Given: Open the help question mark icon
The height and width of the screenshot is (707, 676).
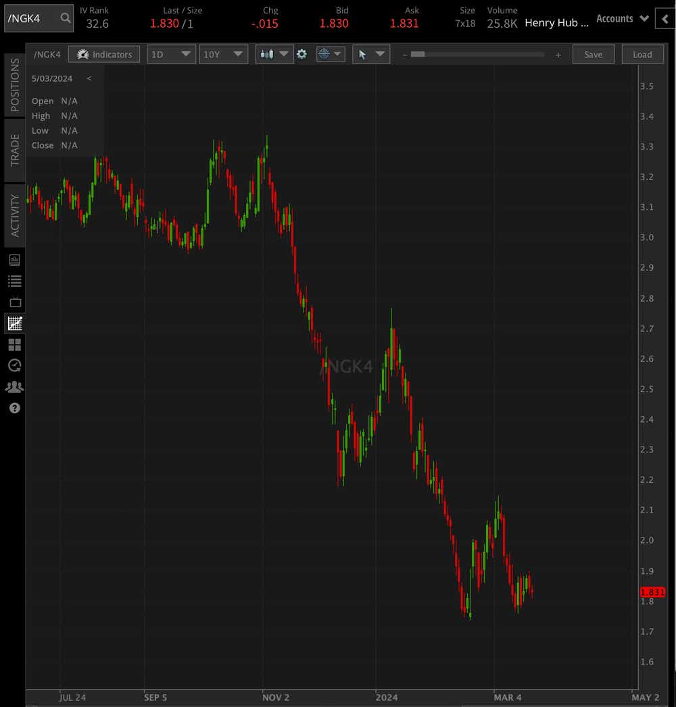Looking at the screenshot, I should [14, 408].
